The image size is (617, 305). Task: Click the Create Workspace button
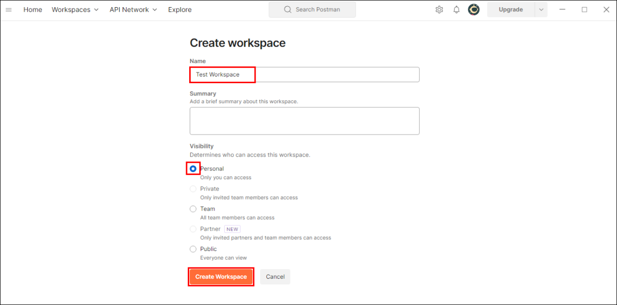[x=221, y=277]
